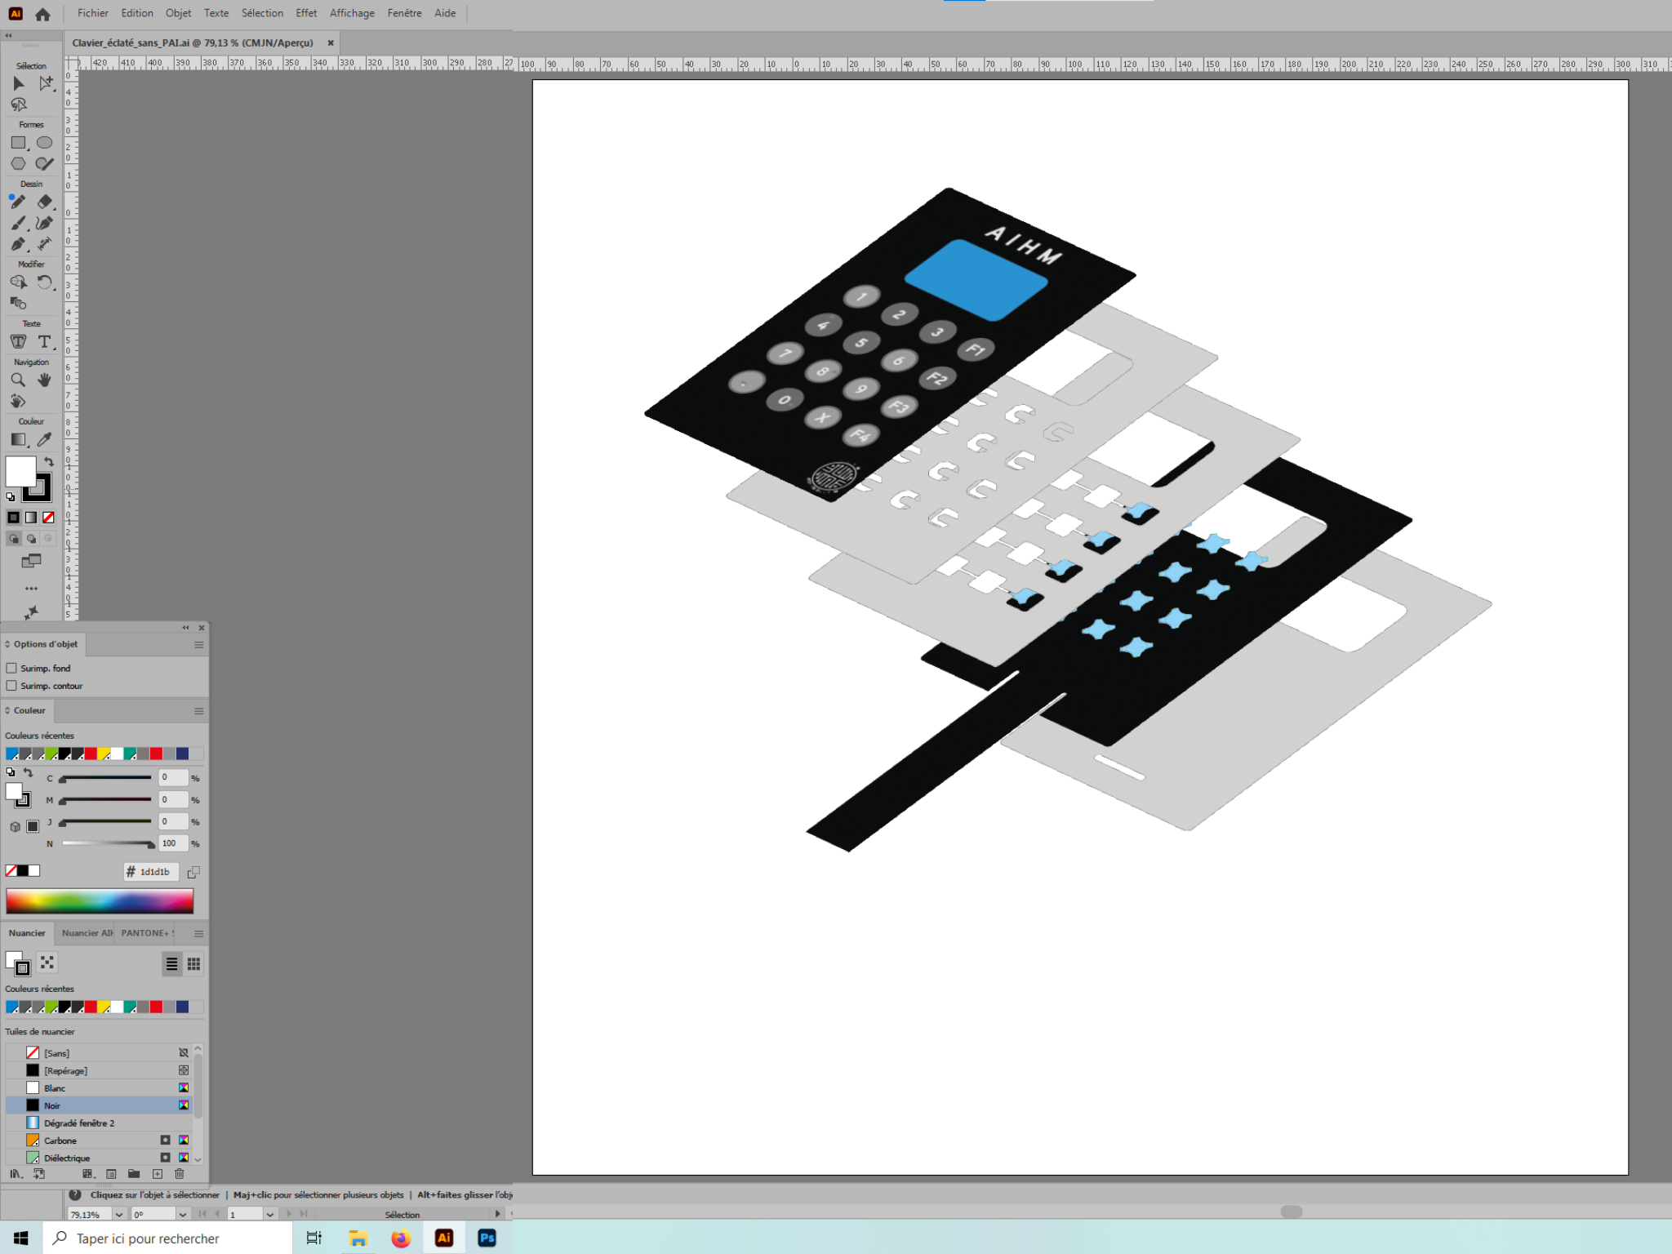Click the Illustrator Home icon
This screenshot has width=1672, height=1254.
pyautogui.click(x=42, y=14)
